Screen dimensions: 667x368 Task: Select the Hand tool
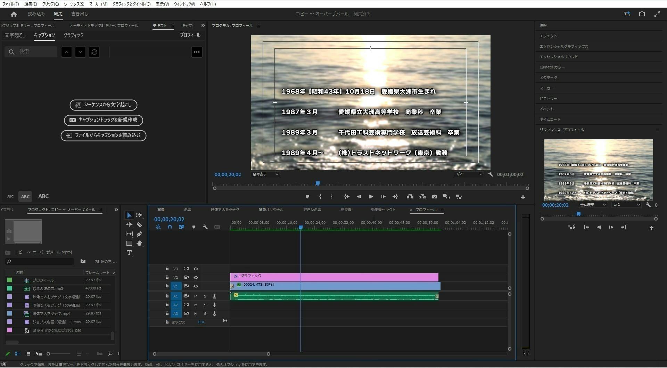pos(139,244)
